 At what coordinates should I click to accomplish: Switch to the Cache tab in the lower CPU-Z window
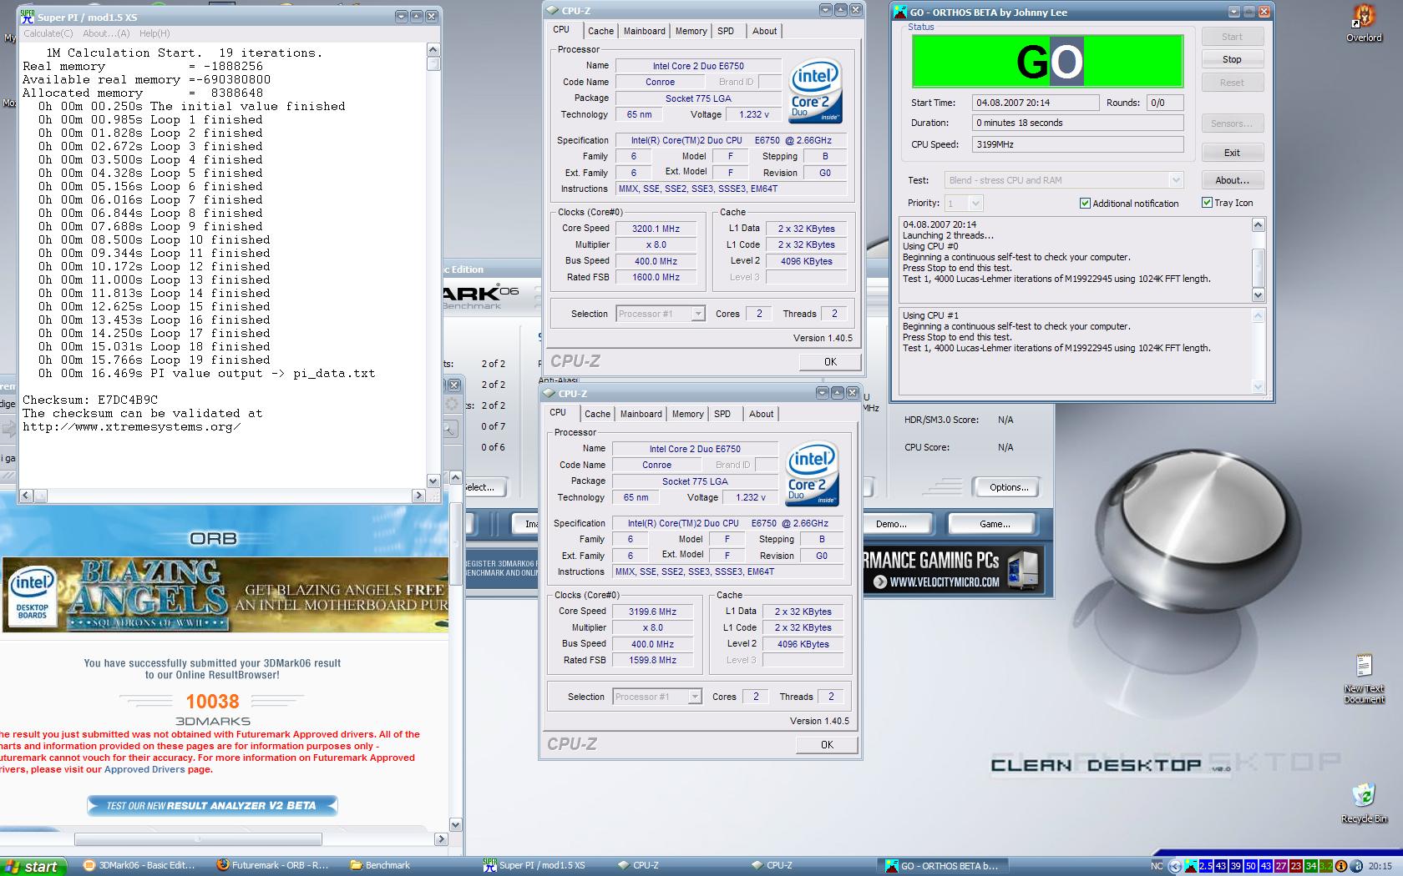(x=597, y=414)
